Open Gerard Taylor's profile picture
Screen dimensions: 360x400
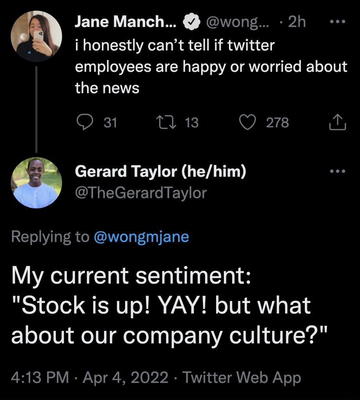[x=36, y=182]
